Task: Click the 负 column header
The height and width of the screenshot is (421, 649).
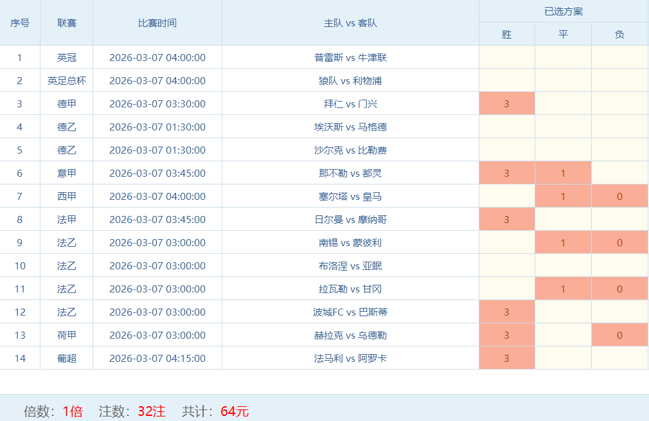Action: coord(619,34)
